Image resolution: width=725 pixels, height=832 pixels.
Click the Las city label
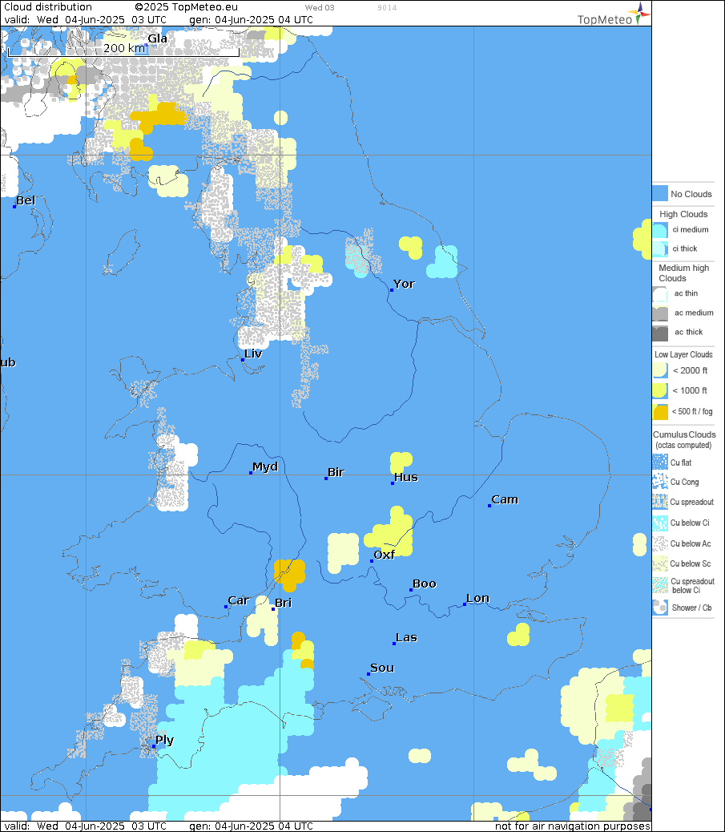(x=407, y=638)
